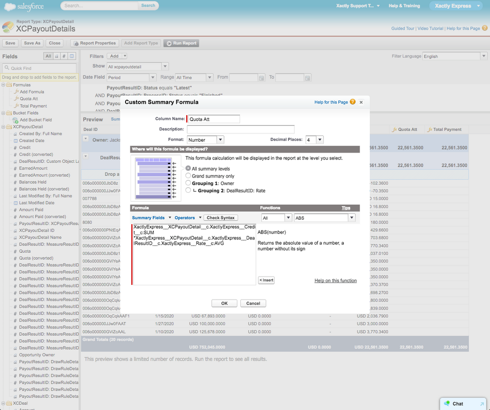490x410 pixels.
Task: Open the Xactly Express app menu
Action: click(456, 5)
